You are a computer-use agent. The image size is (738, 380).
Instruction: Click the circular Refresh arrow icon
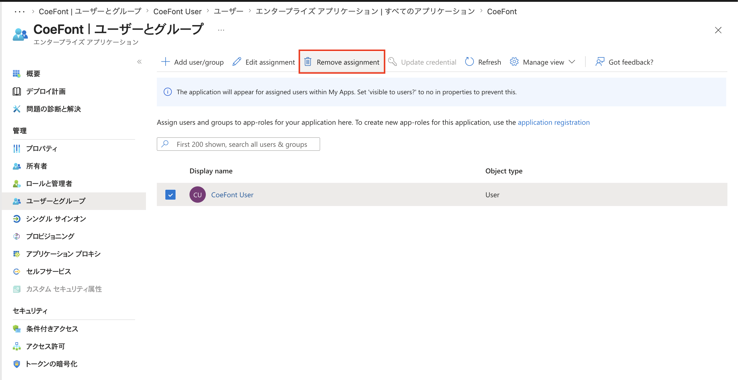click(469, 62)
